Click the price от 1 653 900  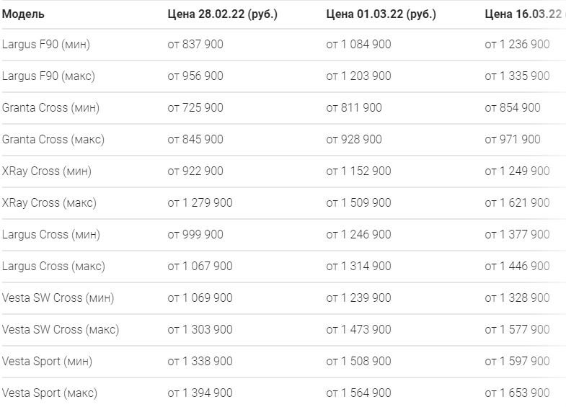click(x=517, y=393)
